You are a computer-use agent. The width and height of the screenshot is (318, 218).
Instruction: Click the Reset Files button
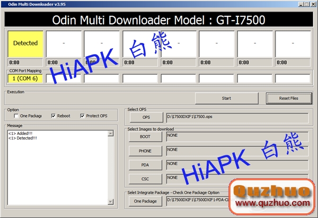[x=289, y=98]
